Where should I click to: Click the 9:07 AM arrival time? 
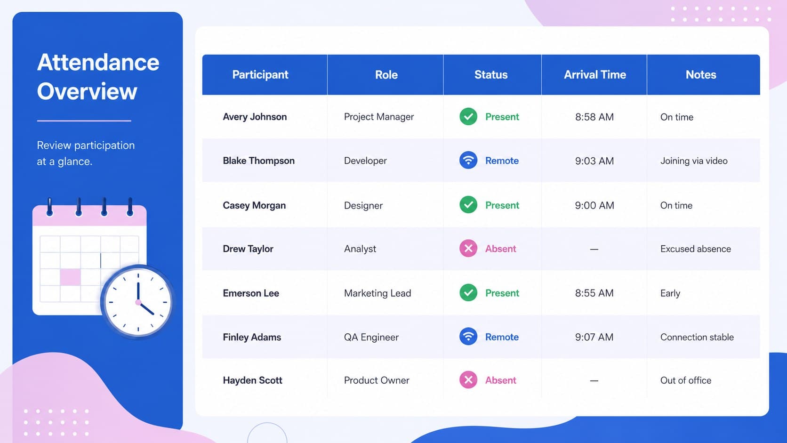point(594,337)
